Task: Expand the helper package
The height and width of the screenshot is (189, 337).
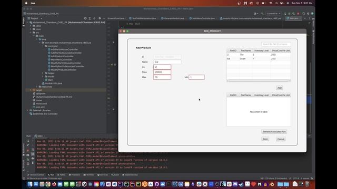Action: click(43, 73)
